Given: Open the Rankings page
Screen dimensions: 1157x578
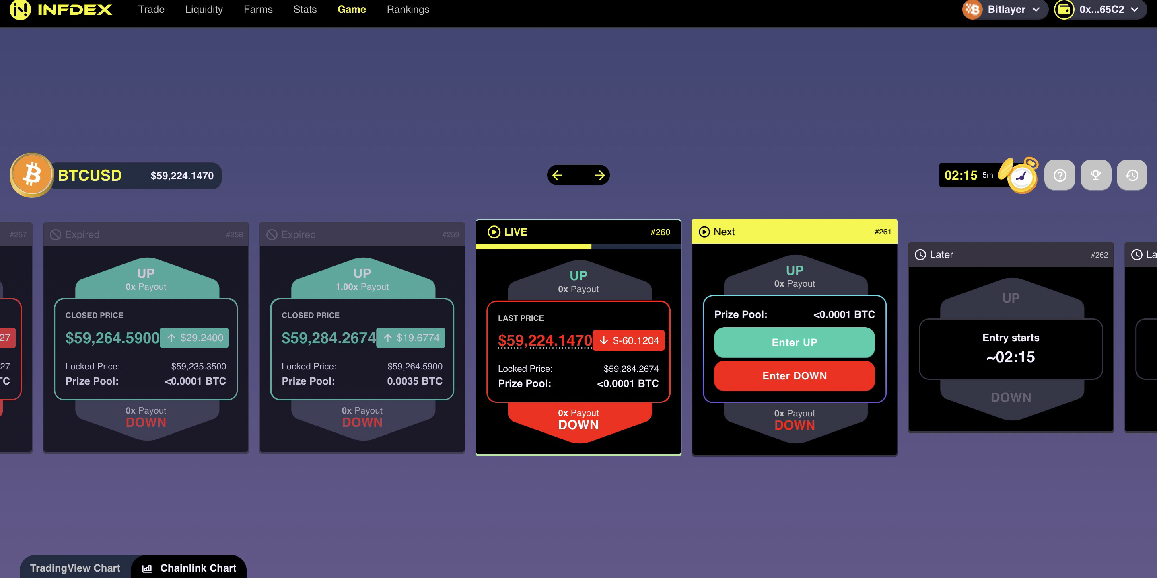Looking at the screenshot, I should (408, 9).
